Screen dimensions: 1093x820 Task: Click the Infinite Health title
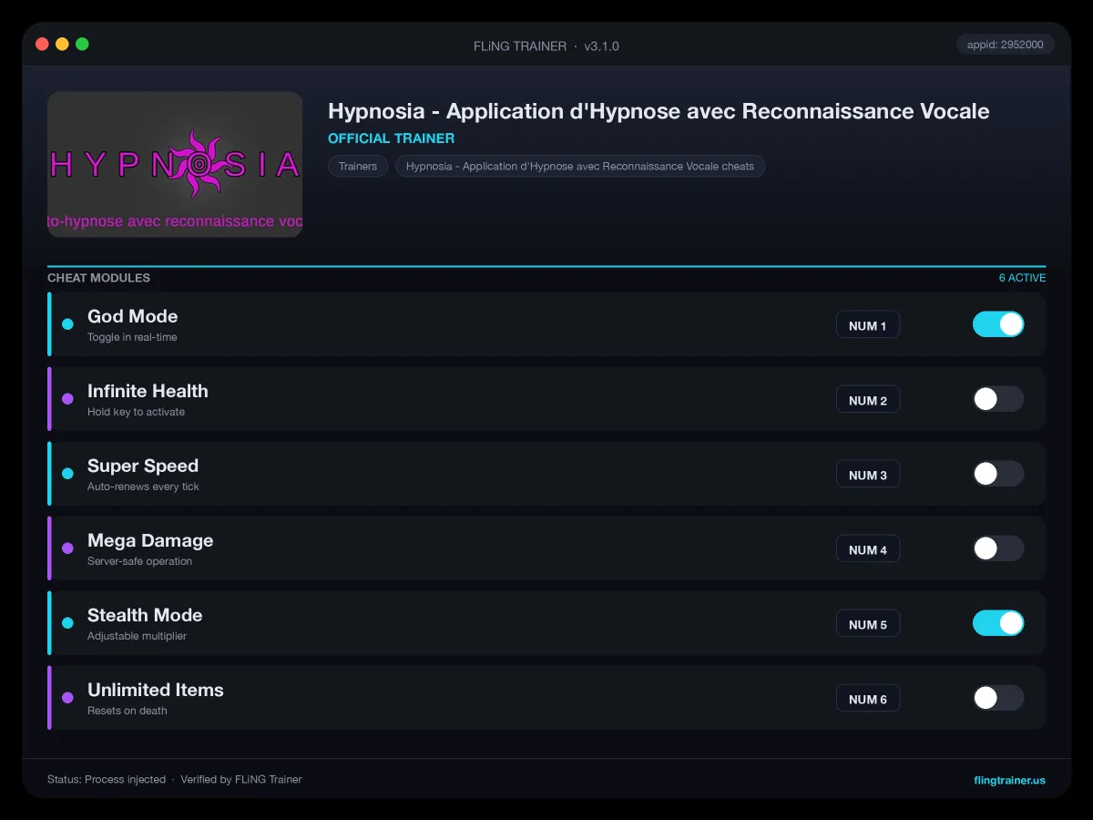click(148, 391)
